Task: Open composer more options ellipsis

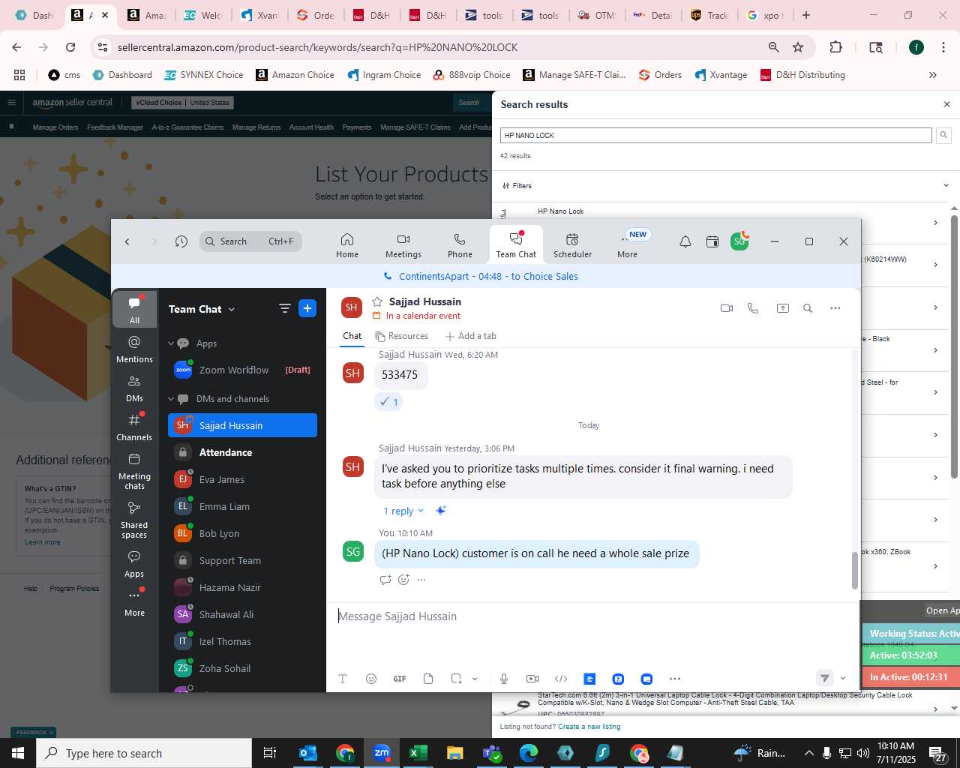Action: click(675, 679)
